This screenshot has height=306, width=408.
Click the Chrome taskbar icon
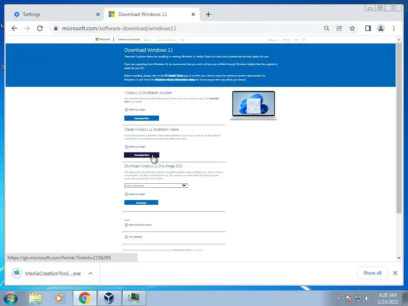84,298
